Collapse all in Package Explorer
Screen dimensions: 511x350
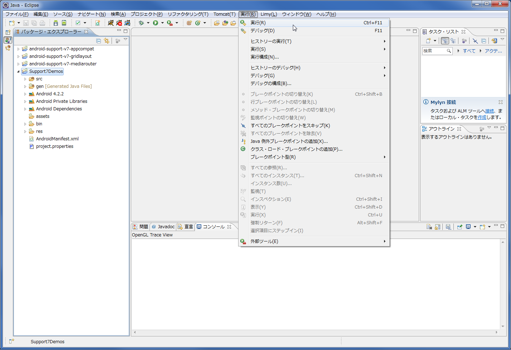coord(99,41)
